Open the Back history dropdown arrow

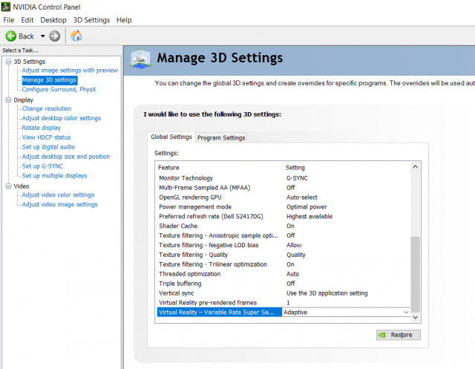(42, 36)
